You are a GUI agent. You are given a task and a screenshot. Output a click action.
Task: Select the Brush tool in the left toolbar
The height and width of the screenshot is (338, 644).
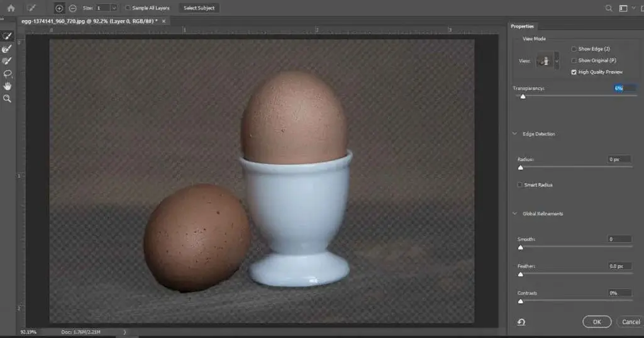(8, 61)
